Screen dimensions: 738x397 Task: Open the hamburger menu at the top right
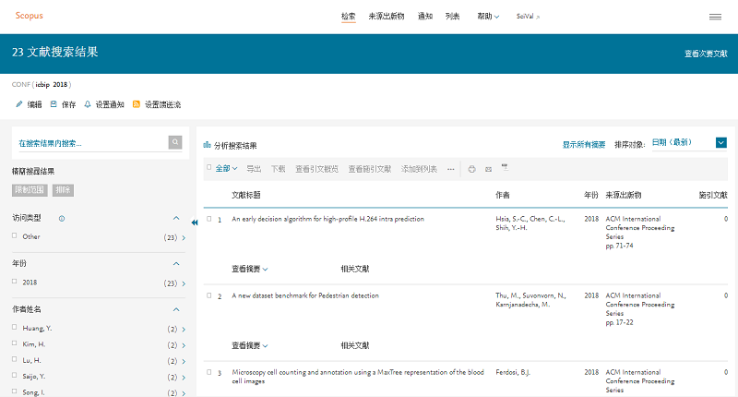click(715, 17)
